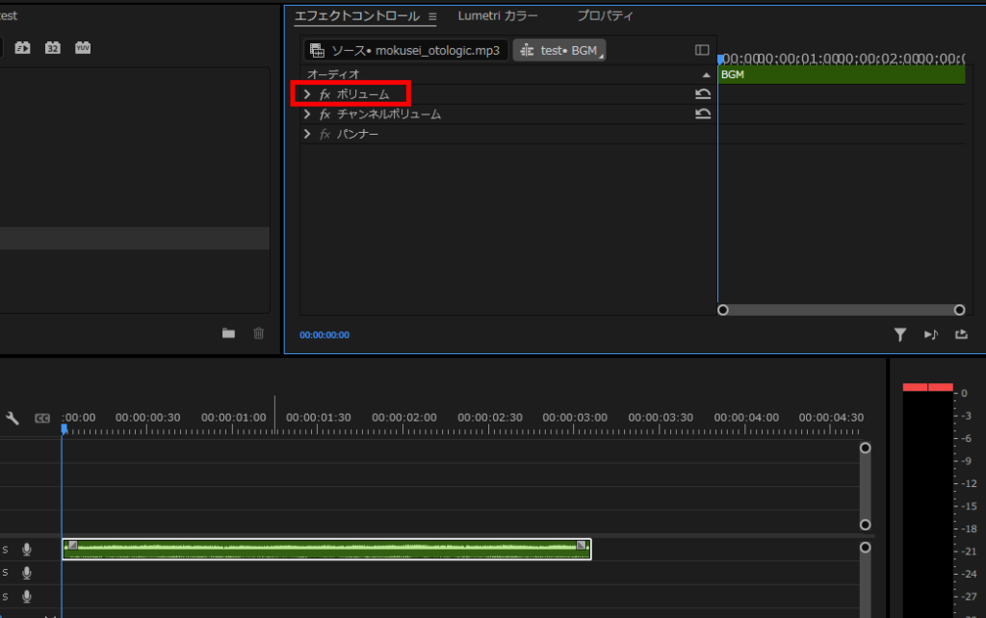Image resolution: width=986 pixels, height=618 pixels.
Task: Toggle the ボリューム fx bypass switch
Action: (x=325, y=94)
